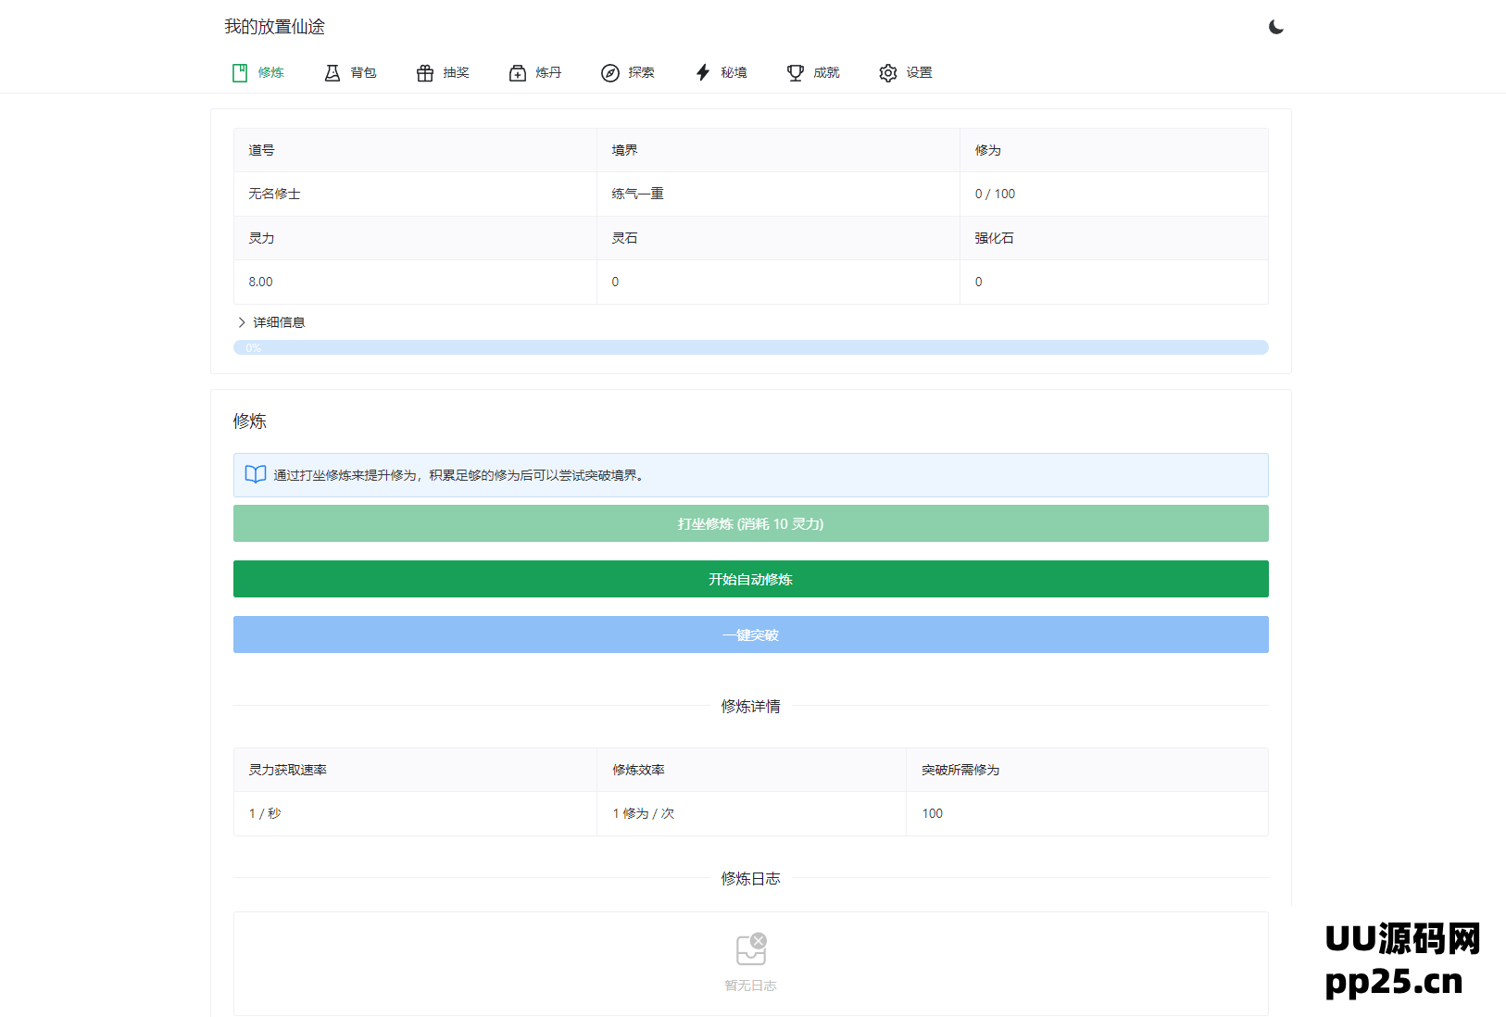Viewport: 1506px width, 1017px height.
Task: Click the 探索 compass icon
Action: 610,73
